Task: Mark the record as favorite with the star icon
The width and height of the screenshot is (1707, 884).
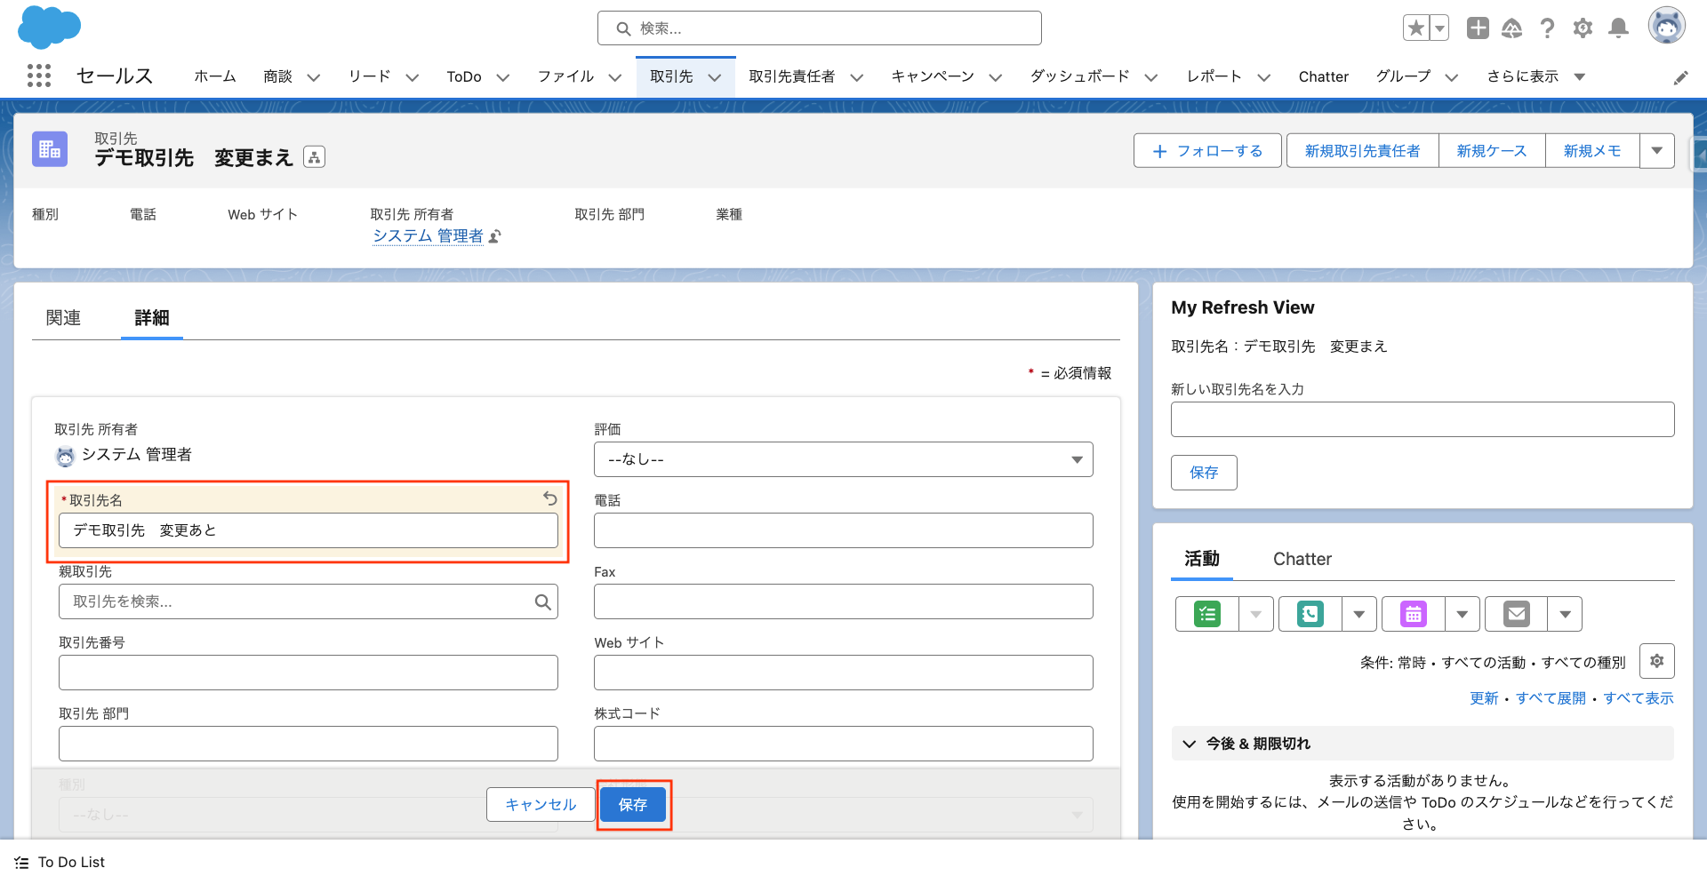Action: pos(1415,28)
